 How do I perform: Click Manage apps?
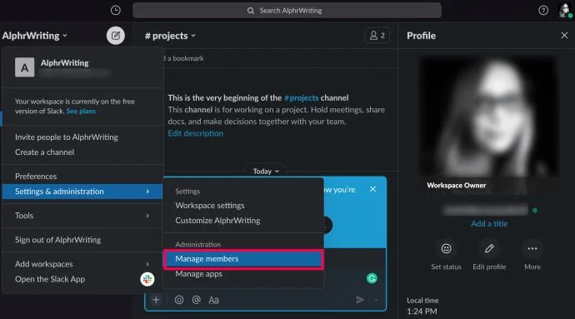click(199, 274)
